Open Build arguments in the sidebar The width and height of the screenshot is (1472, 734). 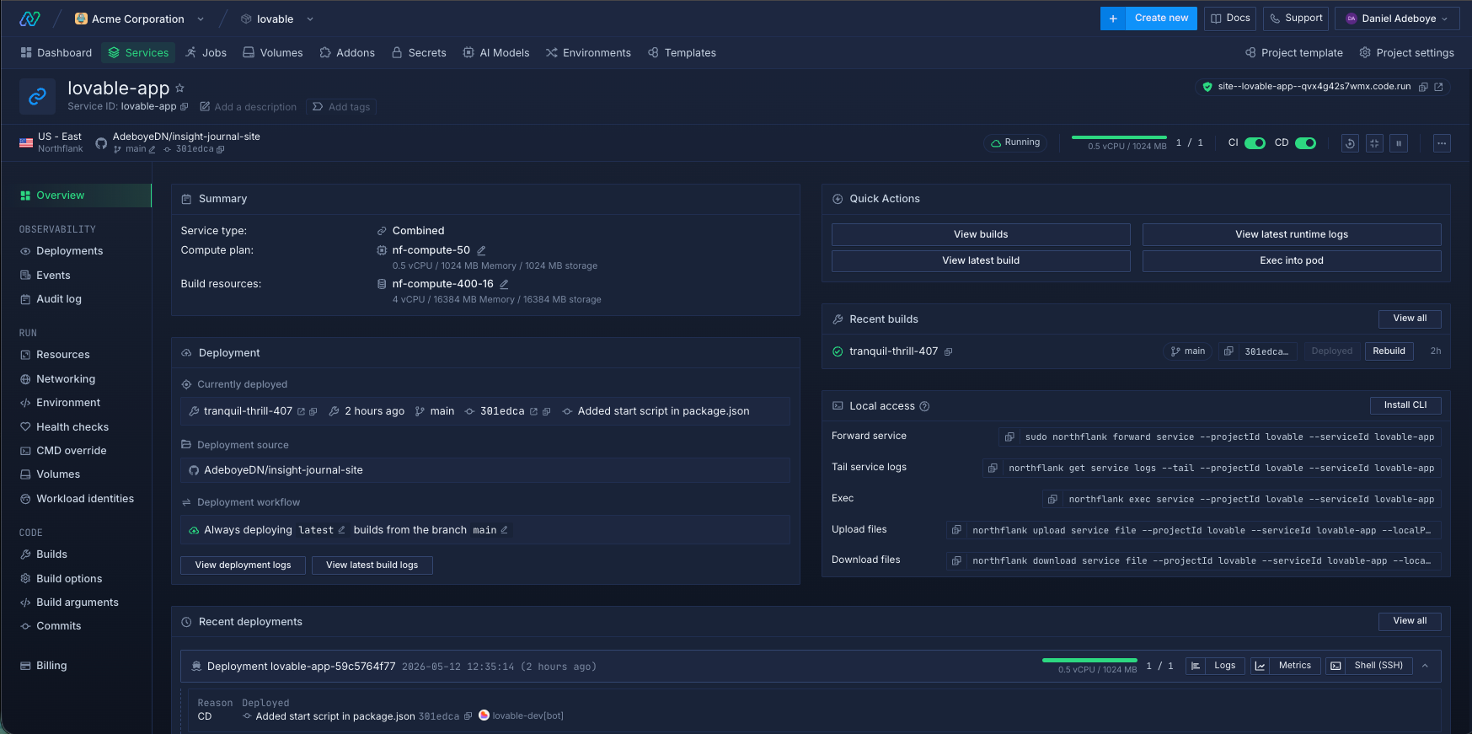tap(69, 603)
